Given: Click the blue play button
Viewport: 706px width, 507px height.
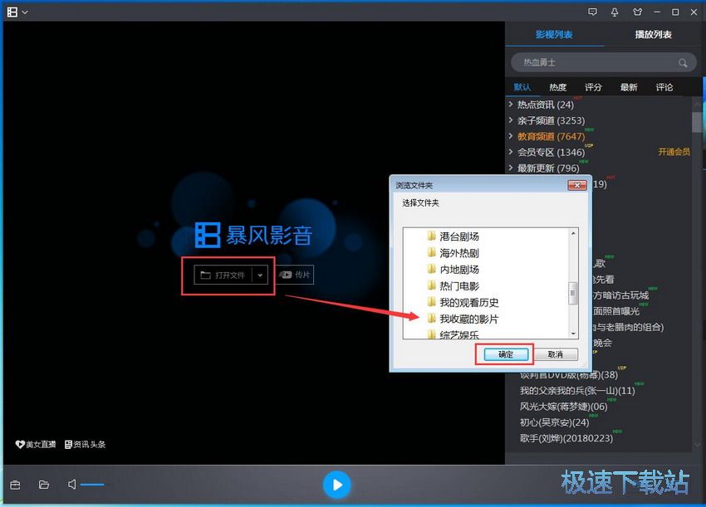Looking at the screenshot, I should coord(336,485).
